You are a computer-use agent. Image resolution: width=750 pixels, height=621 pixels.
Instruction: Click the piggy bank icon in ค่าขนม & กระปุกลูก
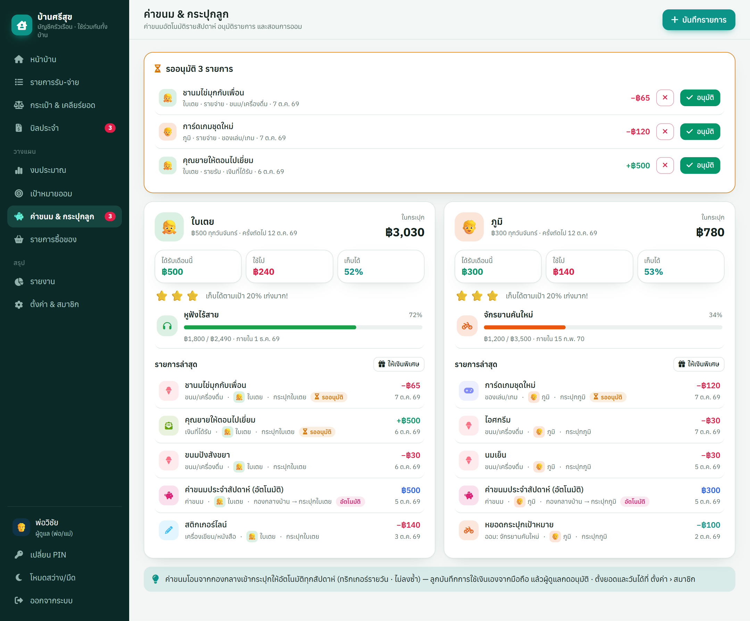pyautogui.click(x=19, y=216)
